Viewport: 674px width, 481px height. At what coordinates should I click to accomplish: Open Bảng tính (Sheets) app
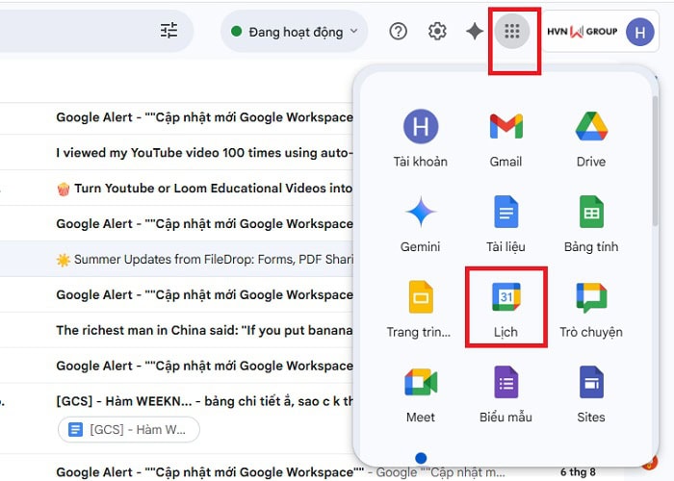coord(590,222)
